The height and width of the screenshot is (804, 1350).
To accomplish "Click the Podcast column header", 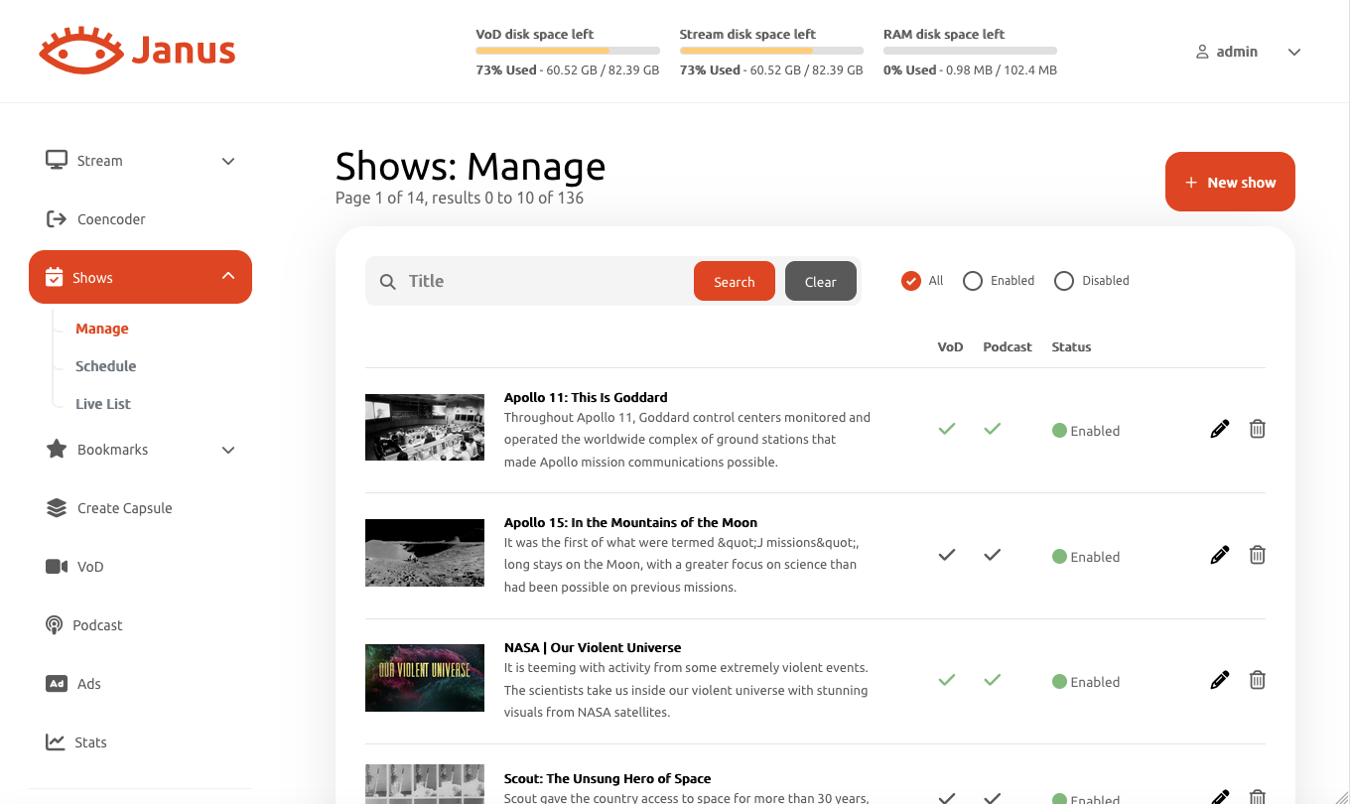I will click(1008, 346).
